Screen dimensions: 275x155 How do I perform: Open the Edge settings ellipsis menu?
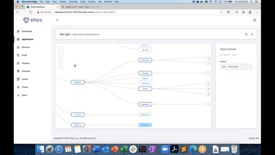click(x=257, y=12)
